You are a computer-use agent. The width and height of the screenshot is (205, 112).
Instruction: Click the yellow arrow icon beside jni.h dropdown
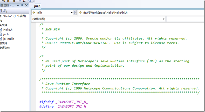(x=34, y=13)
